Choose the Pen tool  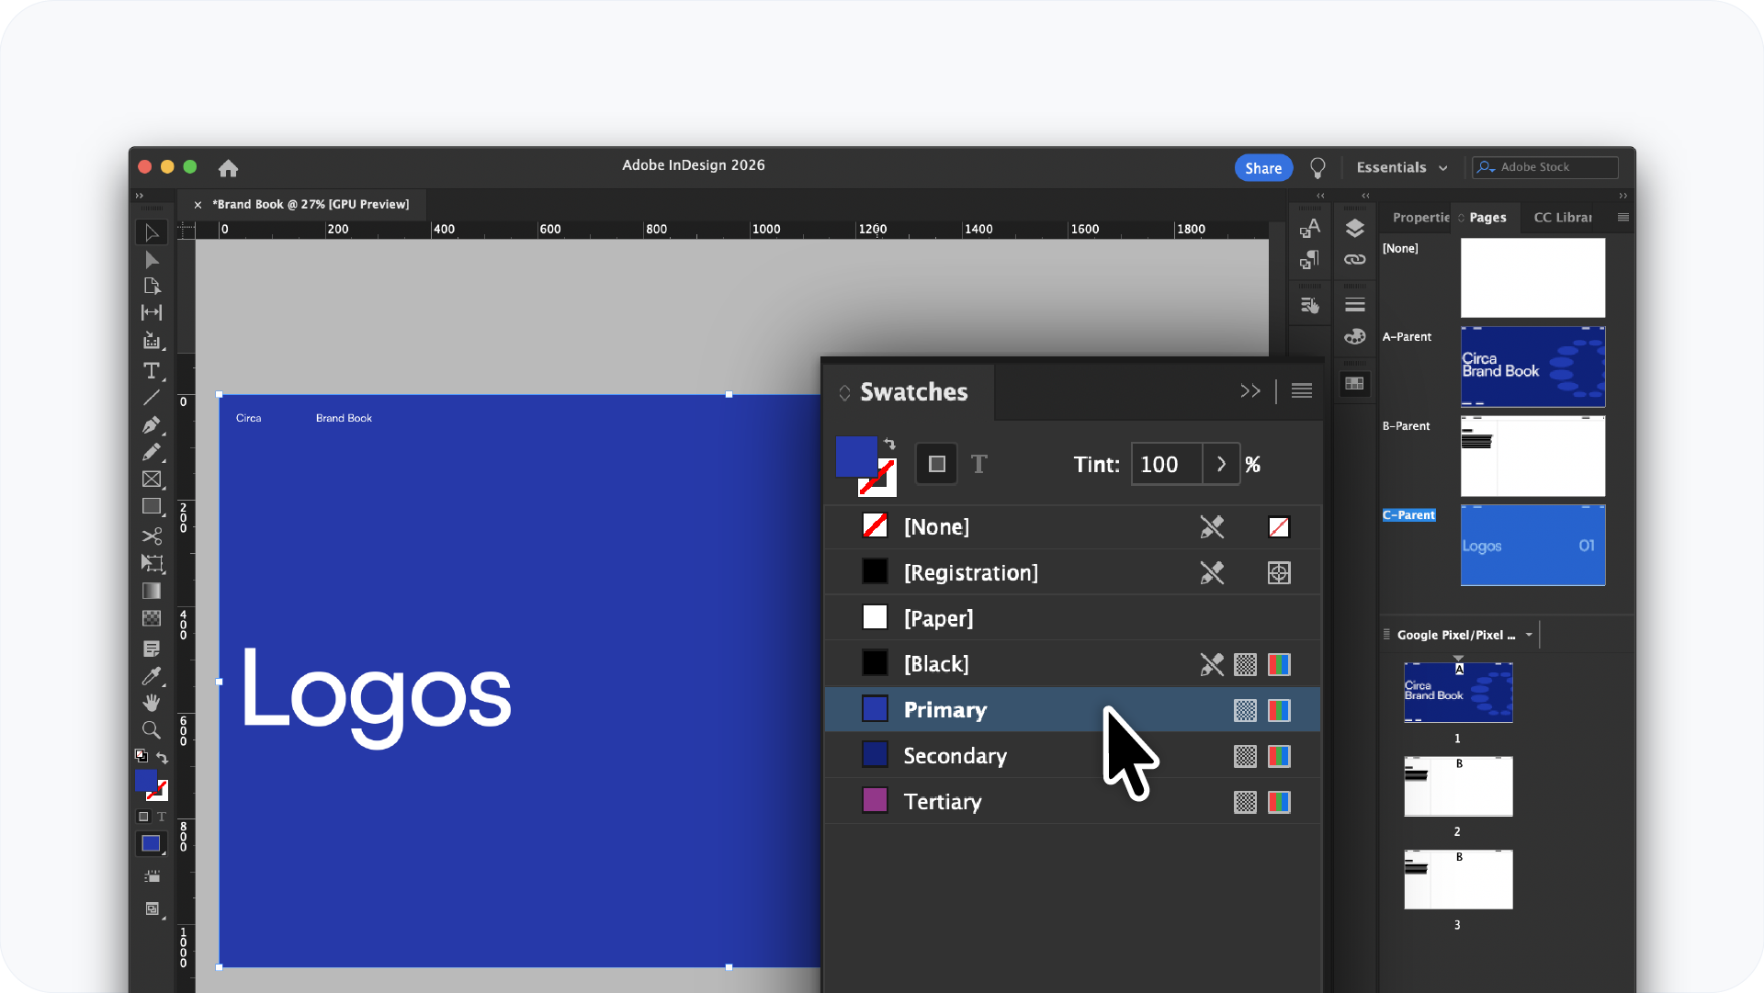pos(152,425)
